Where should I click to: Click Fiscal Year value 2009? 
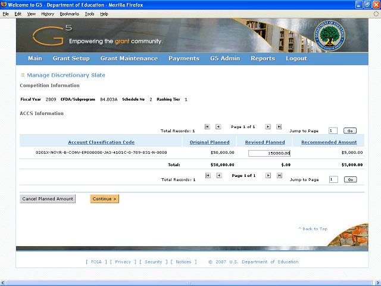click(51, 100)
